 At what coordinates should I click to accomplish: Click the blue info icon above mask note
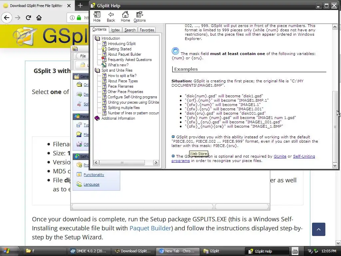[x=175, y=51]
